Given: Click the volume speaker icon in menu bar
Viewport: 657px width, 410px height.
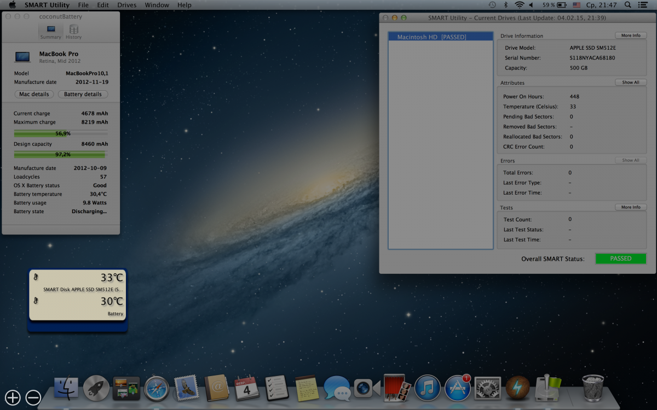Looking at the screenshot, I should [531, 5].
